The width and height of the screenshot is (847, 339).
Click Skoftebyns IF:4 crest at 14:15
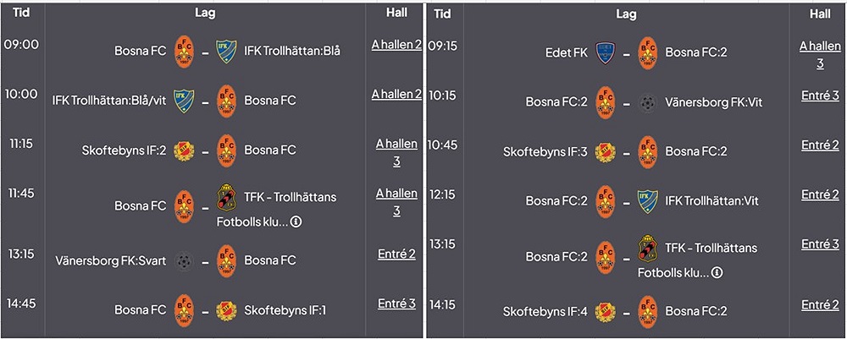tap(605, 311)
